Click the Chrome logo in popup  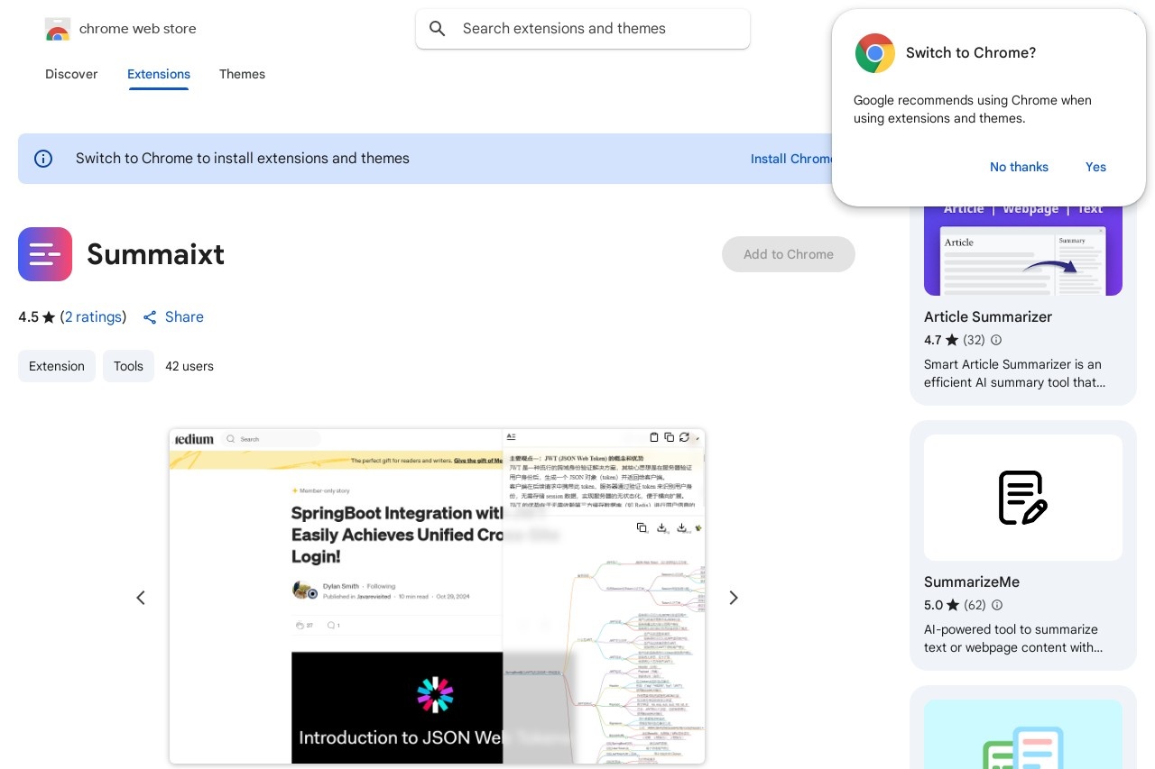coord(875,53)
